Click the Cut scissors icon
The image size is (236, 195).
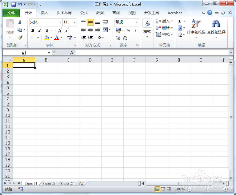[x=20, y=22]
